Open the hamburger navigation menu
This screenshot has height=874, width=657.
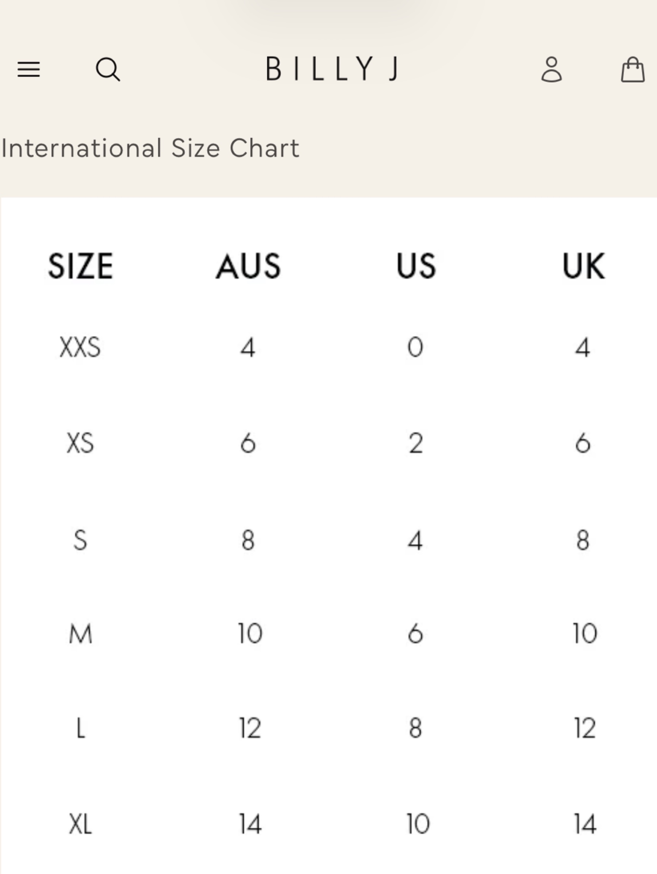28,69
